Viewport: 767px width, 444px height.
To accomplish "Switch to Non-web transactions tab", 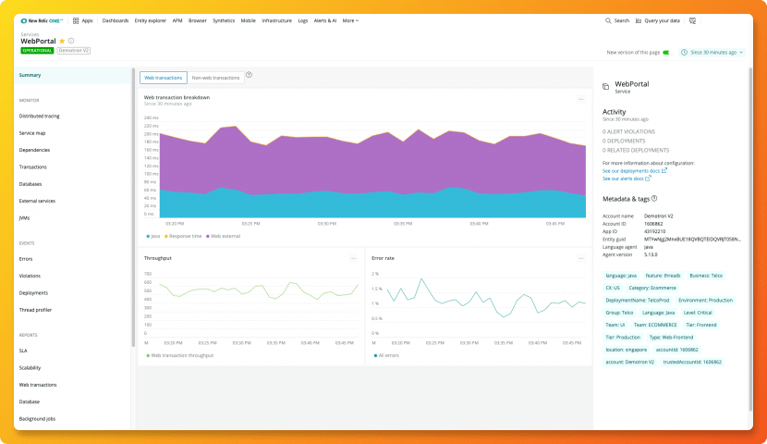I will click(215, 78).
